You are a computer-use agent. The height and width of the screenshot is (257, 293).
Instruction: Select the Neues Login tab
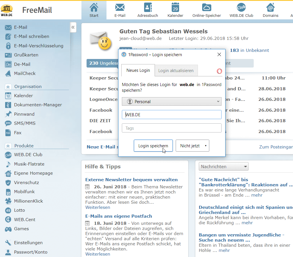pyautogui.click(x=138, y=70)
